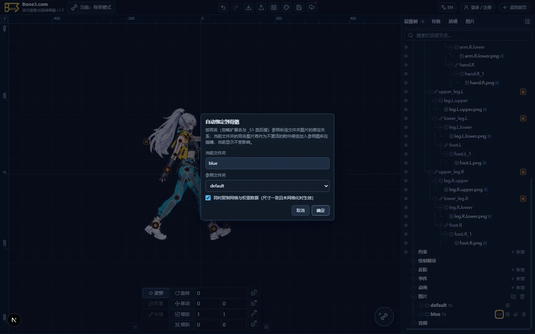This screenshot has width=535, height=334.
Task: Open the four-squares grid icon
Action: [274, 7]
